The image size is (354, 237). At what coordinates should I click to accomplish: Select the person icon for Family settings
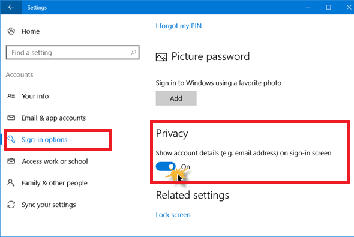click(x=11, y=183)
